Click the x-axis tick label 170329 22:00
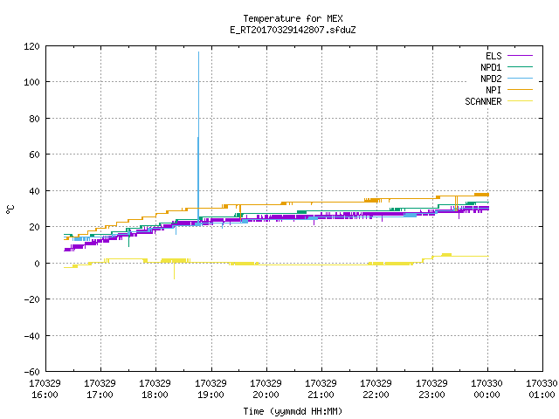This screenshot has height=419, width=559. (x=376, y=389)
